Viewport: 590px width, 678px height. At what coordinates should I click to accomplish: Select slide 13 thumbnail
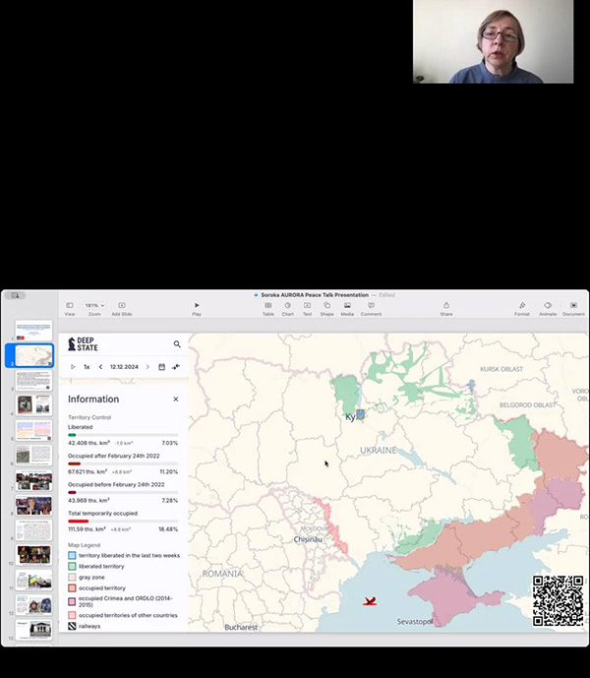[x=33, y=630]
